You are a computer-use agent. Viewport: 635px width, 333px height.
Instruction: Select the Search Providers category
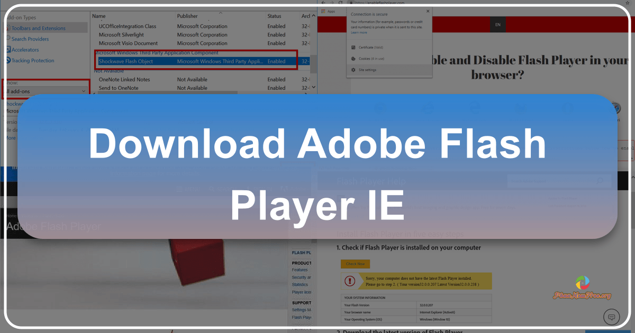(30, 39)
